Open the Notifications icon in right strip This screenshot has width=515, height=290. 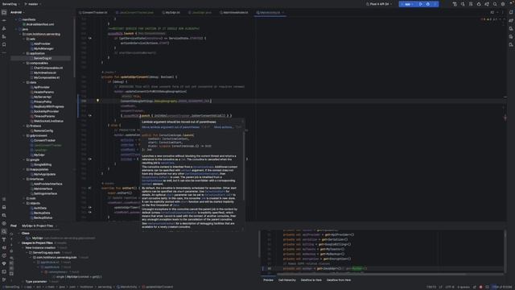coord(511,12)
